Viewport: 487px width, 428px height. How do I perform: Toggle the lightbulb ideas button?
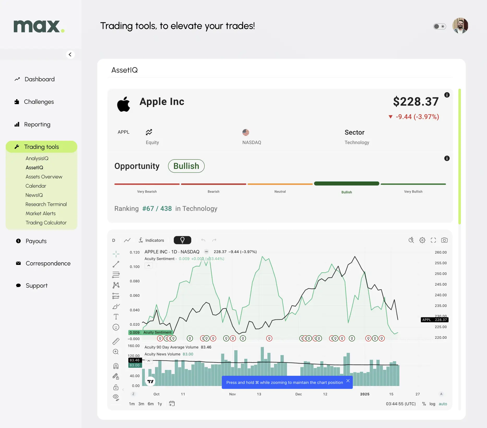click(182, 240)
